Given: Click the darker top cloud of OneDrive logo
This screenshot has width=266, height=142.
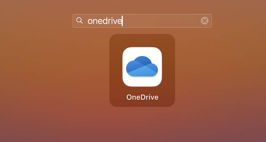Looking at the screenshot, I should pyautogui.click(x=142, y=60).
